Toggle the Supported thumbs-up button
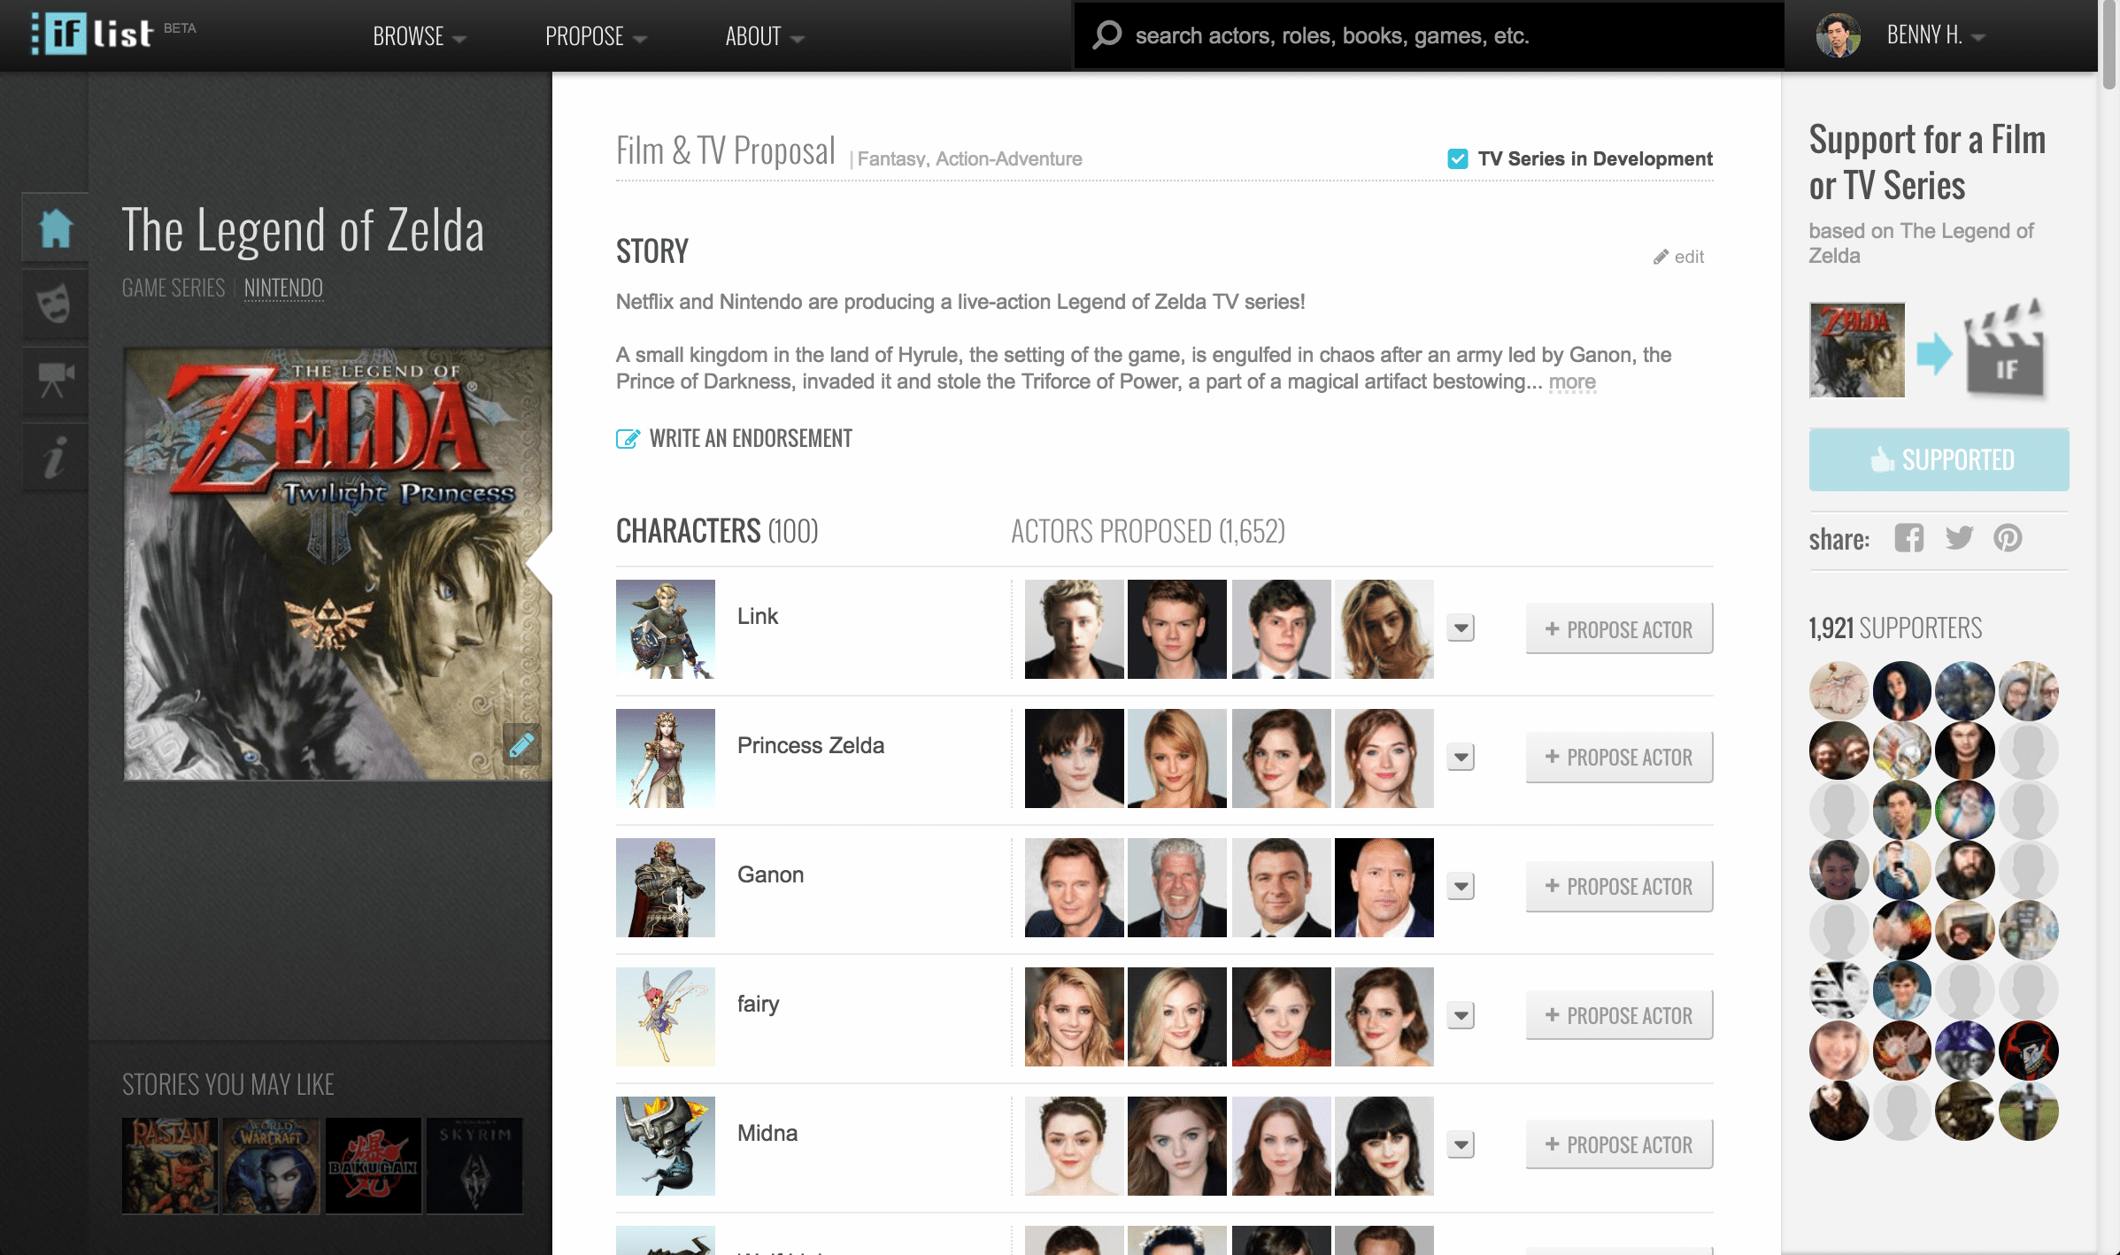The width and height of the screenshot is (2120, 1255). point(1939,460)
